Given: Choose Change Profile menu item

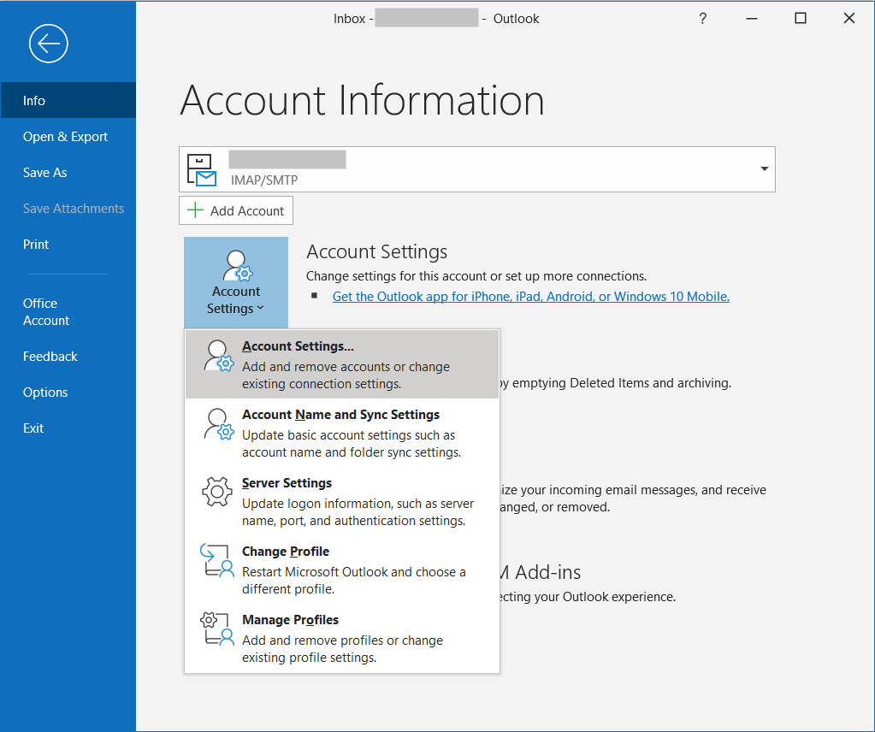Looking at the screenshot, I should coord(342,570).
